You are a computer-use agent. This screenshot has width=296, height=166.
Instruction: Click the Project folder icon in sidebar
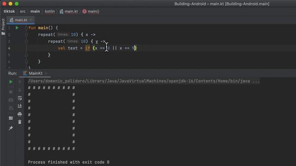coord(3,34)
